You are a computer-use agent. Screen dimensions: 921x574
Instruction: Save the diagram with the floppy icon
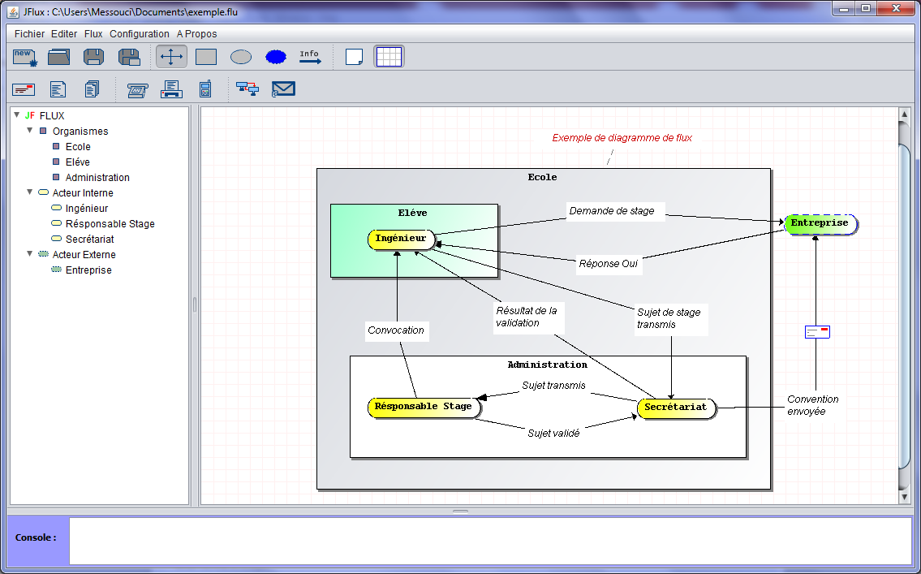click(x=93, y=57)
